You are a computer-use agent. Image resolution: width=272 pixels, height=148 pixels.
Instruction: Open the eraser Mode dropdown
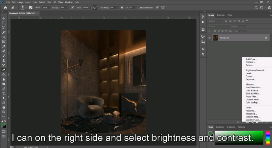pyautogui.click(x=46, y=8)
